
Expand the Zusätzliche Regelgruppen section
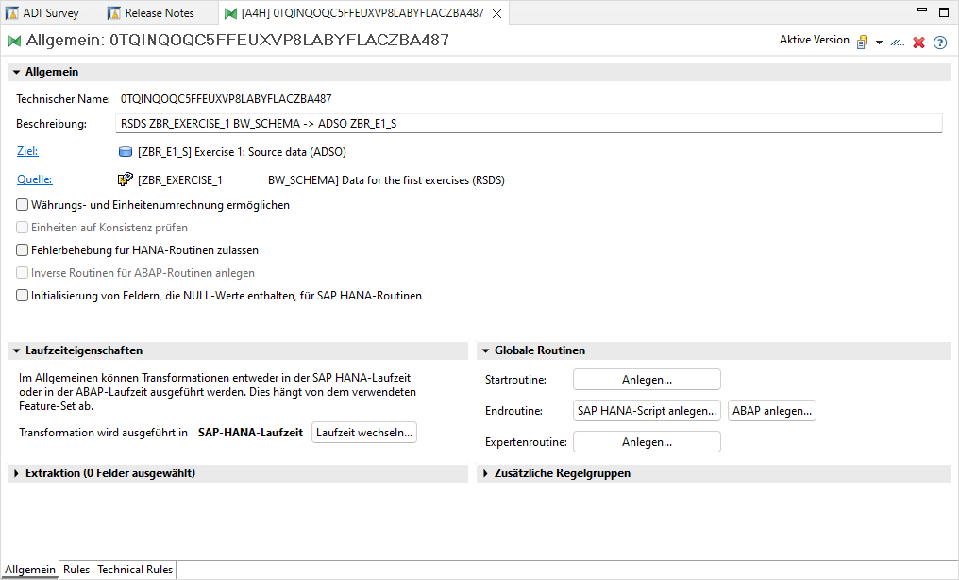(485, 473)
